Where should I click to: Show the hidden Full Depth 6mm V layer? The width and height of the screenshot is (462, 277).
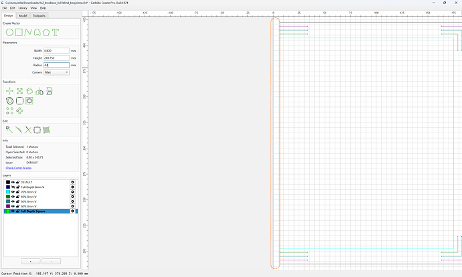[13, 187]
